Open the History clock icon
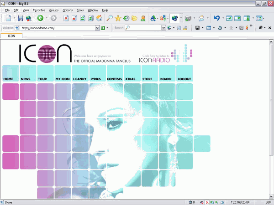The width and height of the screenshot is (274, 205). pos(126,18)
